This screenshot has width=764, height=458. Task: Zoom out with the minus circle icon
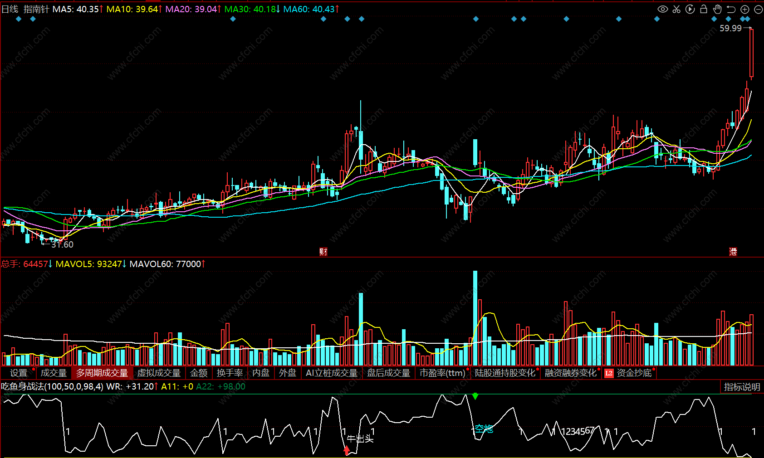pyautogui.click(x=758, y=9)
